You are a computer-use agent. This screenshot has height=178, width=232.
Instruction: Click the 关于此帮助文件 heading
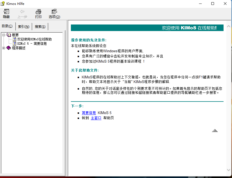(x=85, y=70)
